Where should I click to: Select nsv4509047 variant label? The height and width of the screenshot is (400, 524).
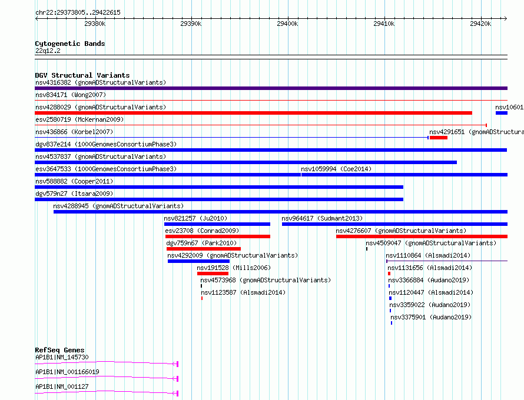431,243
